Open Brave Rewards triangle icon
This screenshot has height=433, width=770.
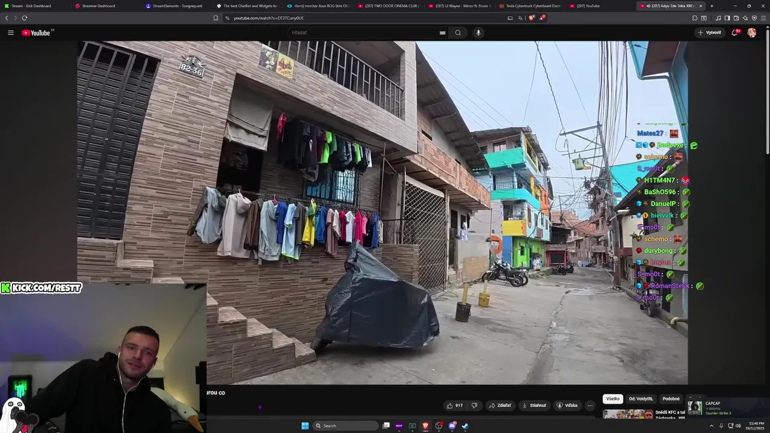(x=541, y=18)
